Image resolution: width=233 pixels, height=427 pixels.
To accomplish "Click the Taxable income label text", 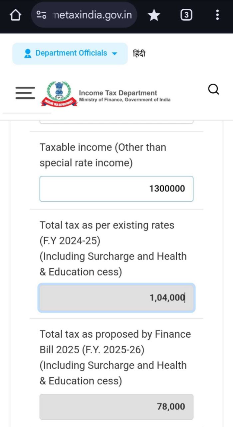I will (x=103, y=155).
